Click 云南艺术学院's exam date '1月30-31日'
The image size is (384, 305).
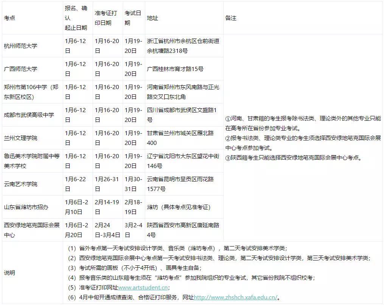(x=134, y=184)
